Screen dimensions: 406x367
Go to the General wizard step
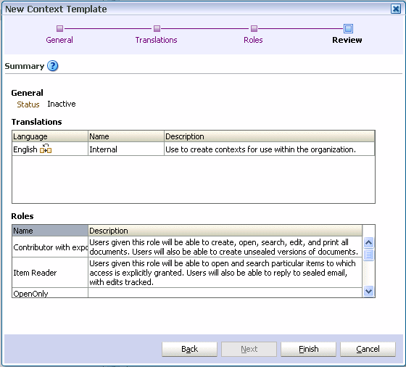[x=59, y=40]
